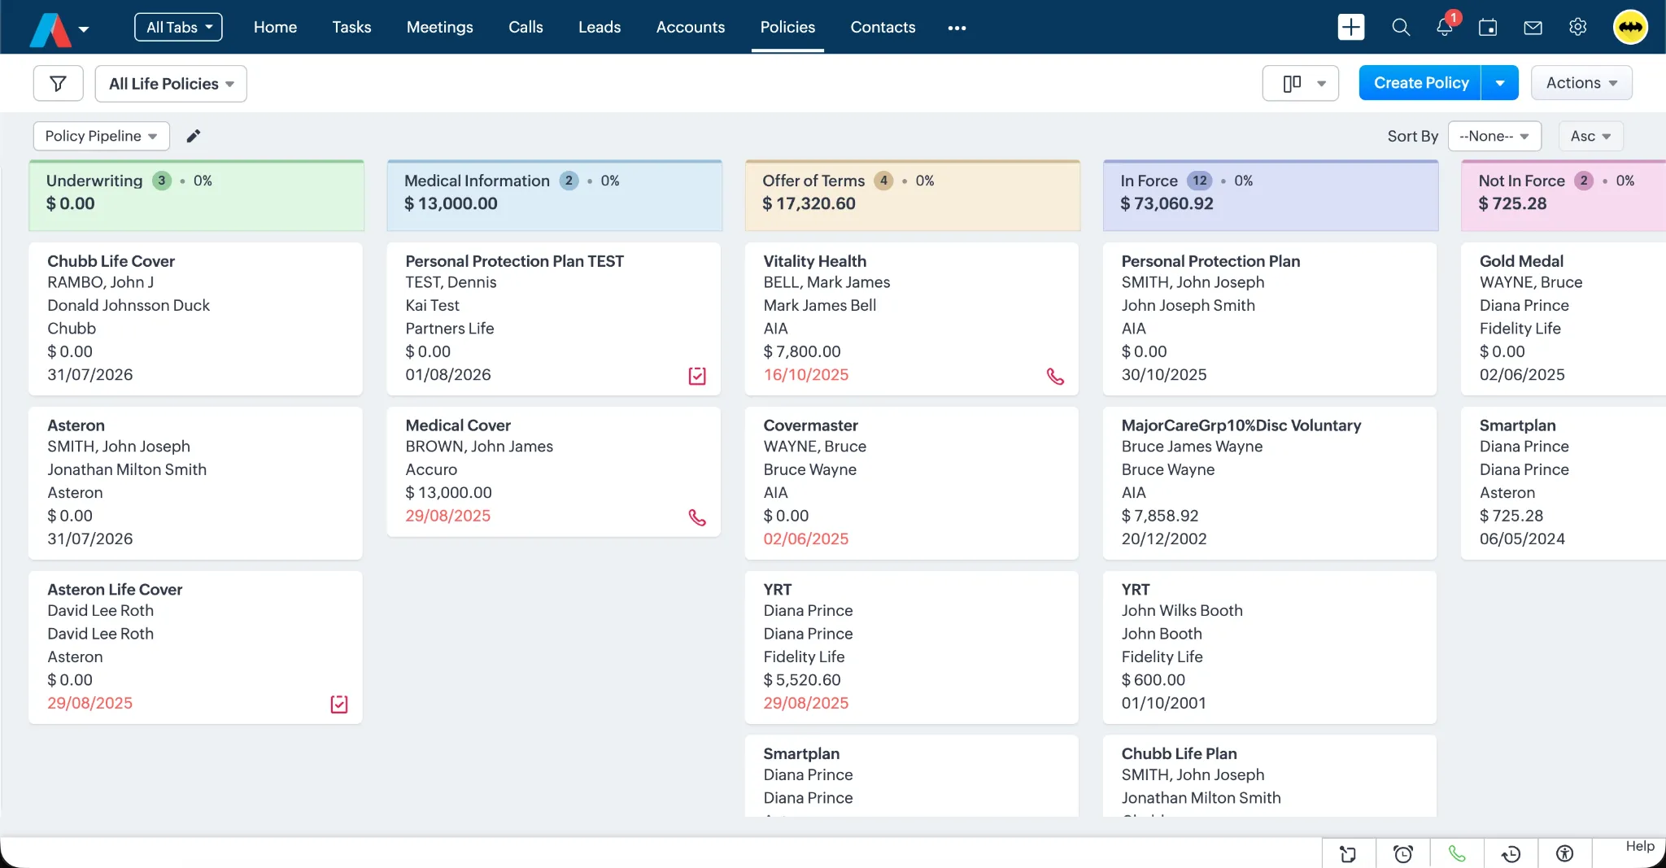Select the Policies tab
The image size is (1666, 868).
787,27
